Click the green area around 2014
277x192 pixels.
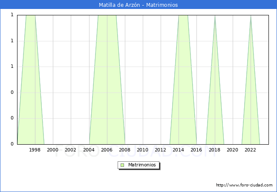tap(183, 79)
